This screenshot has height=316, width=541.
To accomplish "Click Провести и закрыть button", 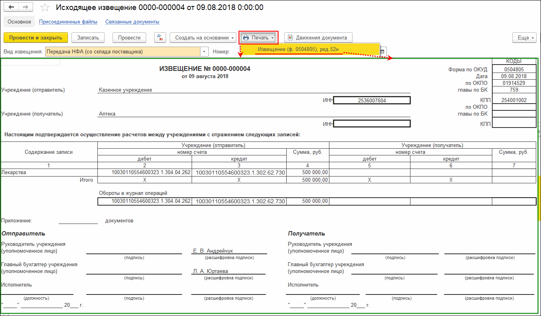I will coord(36,37).
